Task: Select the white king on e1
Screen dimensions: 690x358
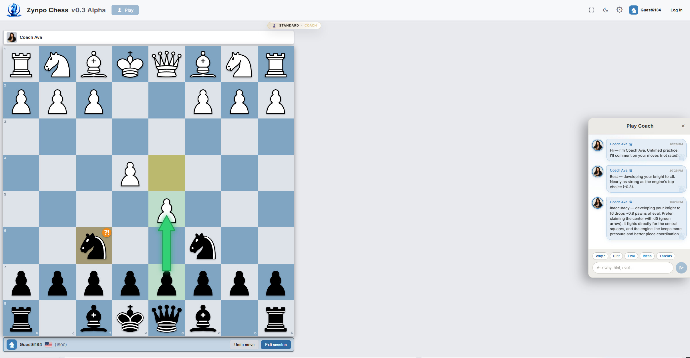Action: [x=130, y=64]
